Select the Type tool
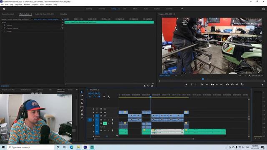Image resolution: width=267 pixels, height=150 pixels. pos(82,118)
